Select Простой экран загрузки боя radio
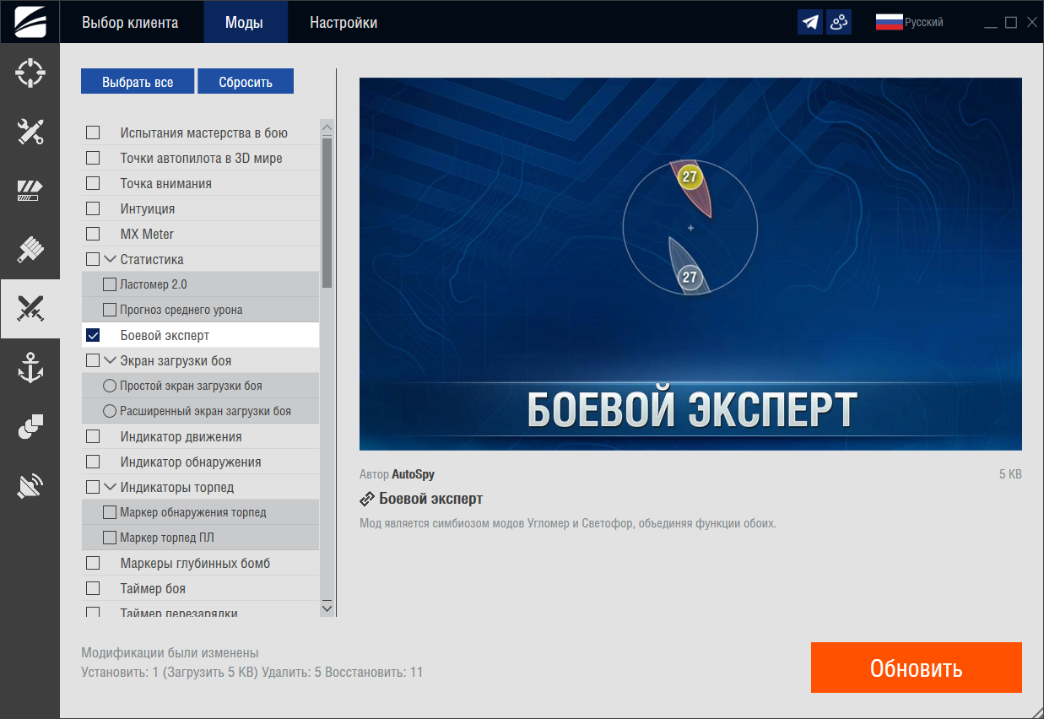 click(110, 386)
